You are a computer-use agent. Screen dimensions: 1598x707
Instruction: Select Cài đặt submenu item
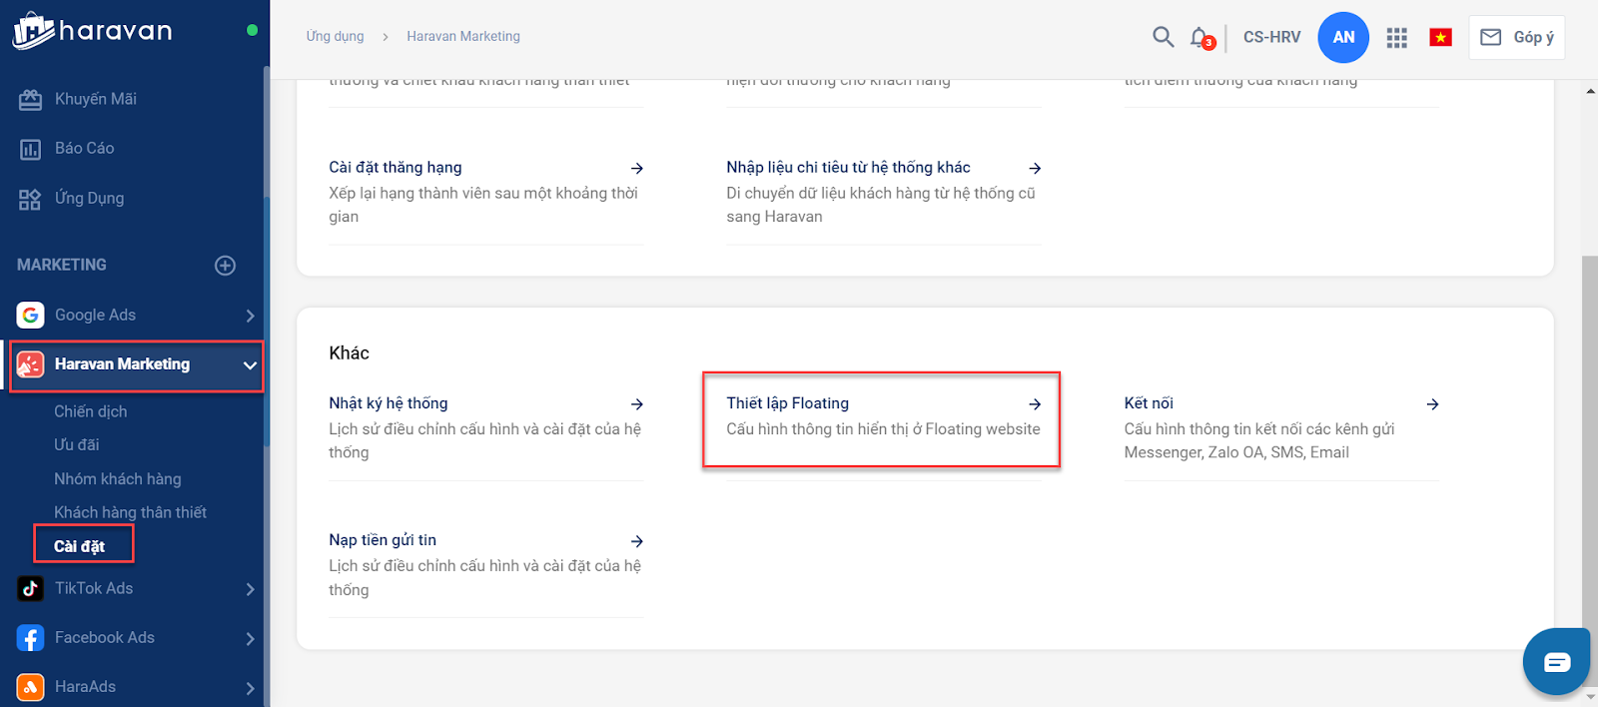[79, 546]
